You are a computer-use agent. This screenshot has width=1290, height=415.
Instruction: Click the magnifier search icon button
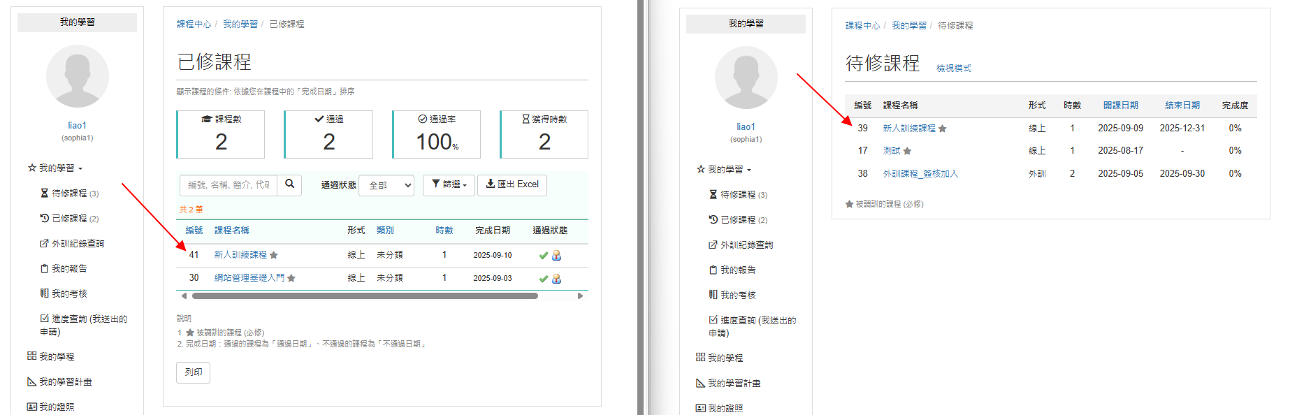[x=289, y=184]
